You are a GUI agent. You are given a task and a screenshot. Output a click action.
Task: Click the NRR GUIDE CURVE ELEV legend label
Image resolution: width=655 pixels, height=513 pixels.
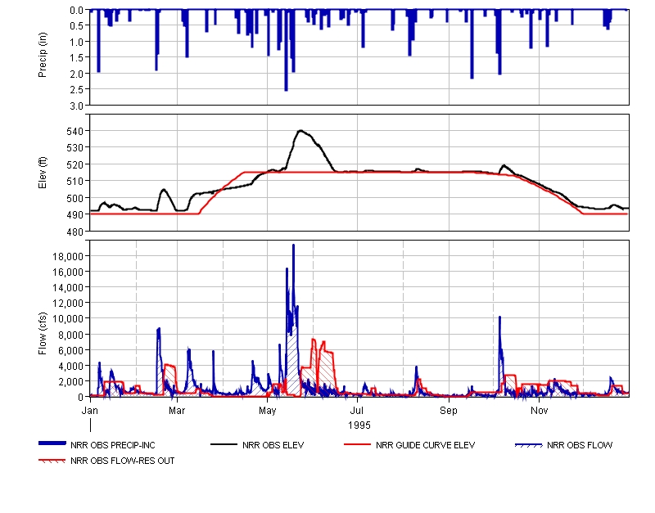coord(425,445)
